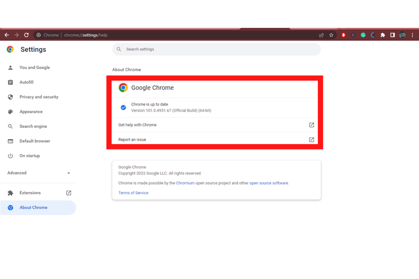Expand the Advanced section arrow
419x279 pixels.
tap(69, 173)
